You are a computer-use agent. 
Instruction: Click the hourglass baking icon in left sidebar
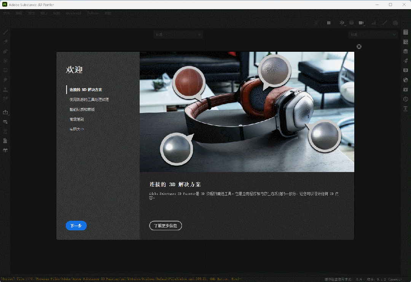(x=5, y=131)
